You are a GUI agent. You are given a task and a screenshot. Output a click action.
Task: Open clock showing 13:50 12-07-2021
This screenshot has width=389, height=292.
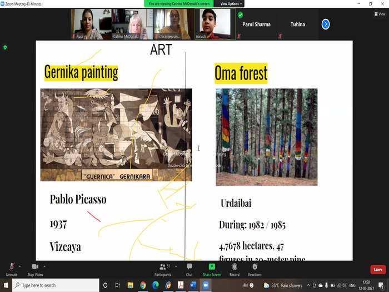(x=366, y=285)
